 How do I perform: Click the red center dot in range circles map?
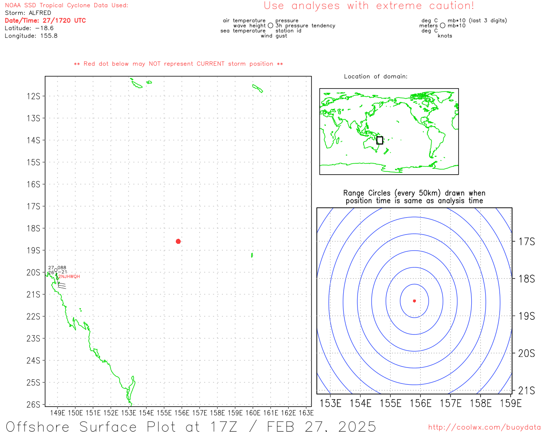pos(414,301)
